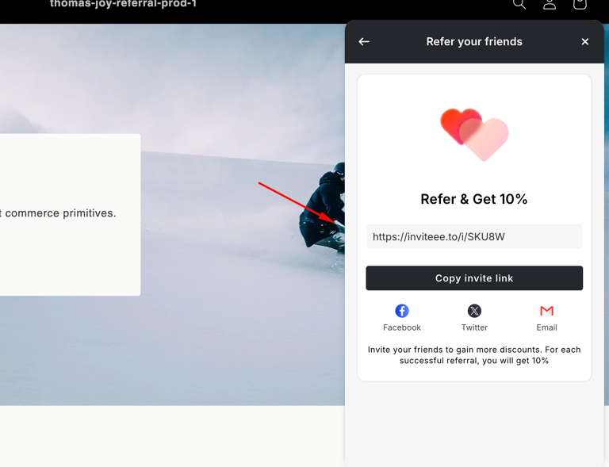This screenshot has height=467, width=609.
Task: Click the 'commerce primitives' text card
Action: click(x=59, y=213)
